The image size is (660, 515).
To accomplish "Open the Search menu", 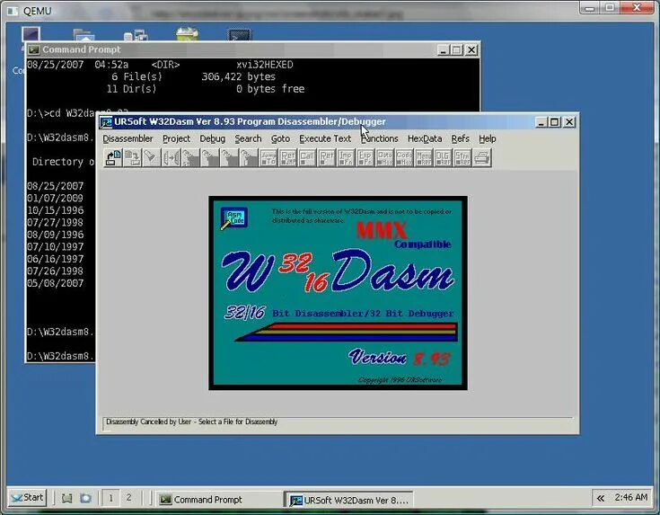I will click(248, 138).
